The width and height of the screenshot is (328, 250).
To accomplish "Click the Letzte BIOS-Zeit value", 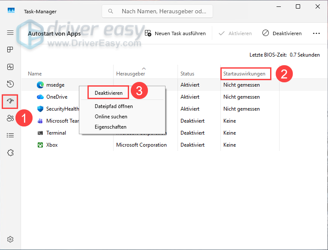I will pyautogui.click(x=304, y=55).
